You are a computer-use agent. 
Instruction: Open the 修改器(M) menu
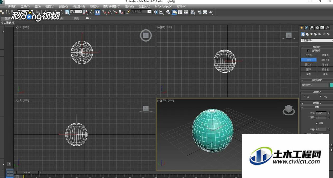(79, 6)
